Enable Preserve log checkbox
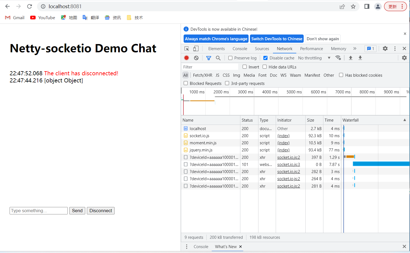This screenshot has width=410, height=253. (230, 58)
